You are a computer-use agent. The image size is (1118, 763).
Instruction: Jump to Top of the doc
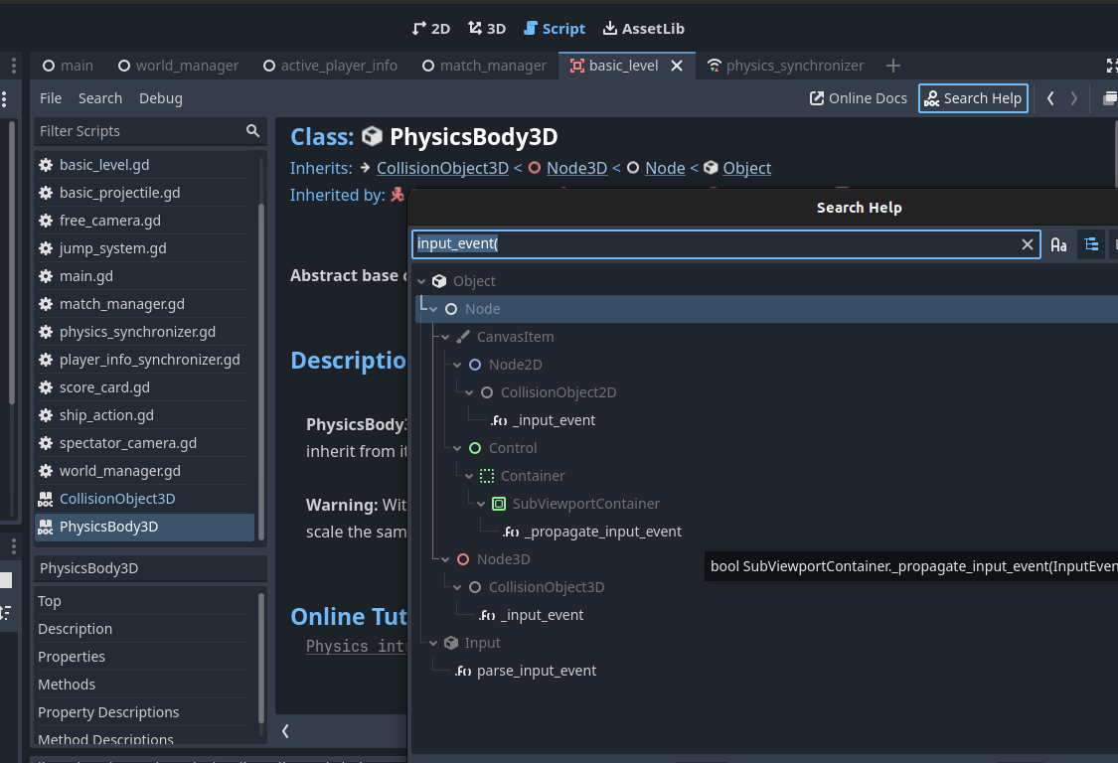pyautogui.click(x=145, y=601)
